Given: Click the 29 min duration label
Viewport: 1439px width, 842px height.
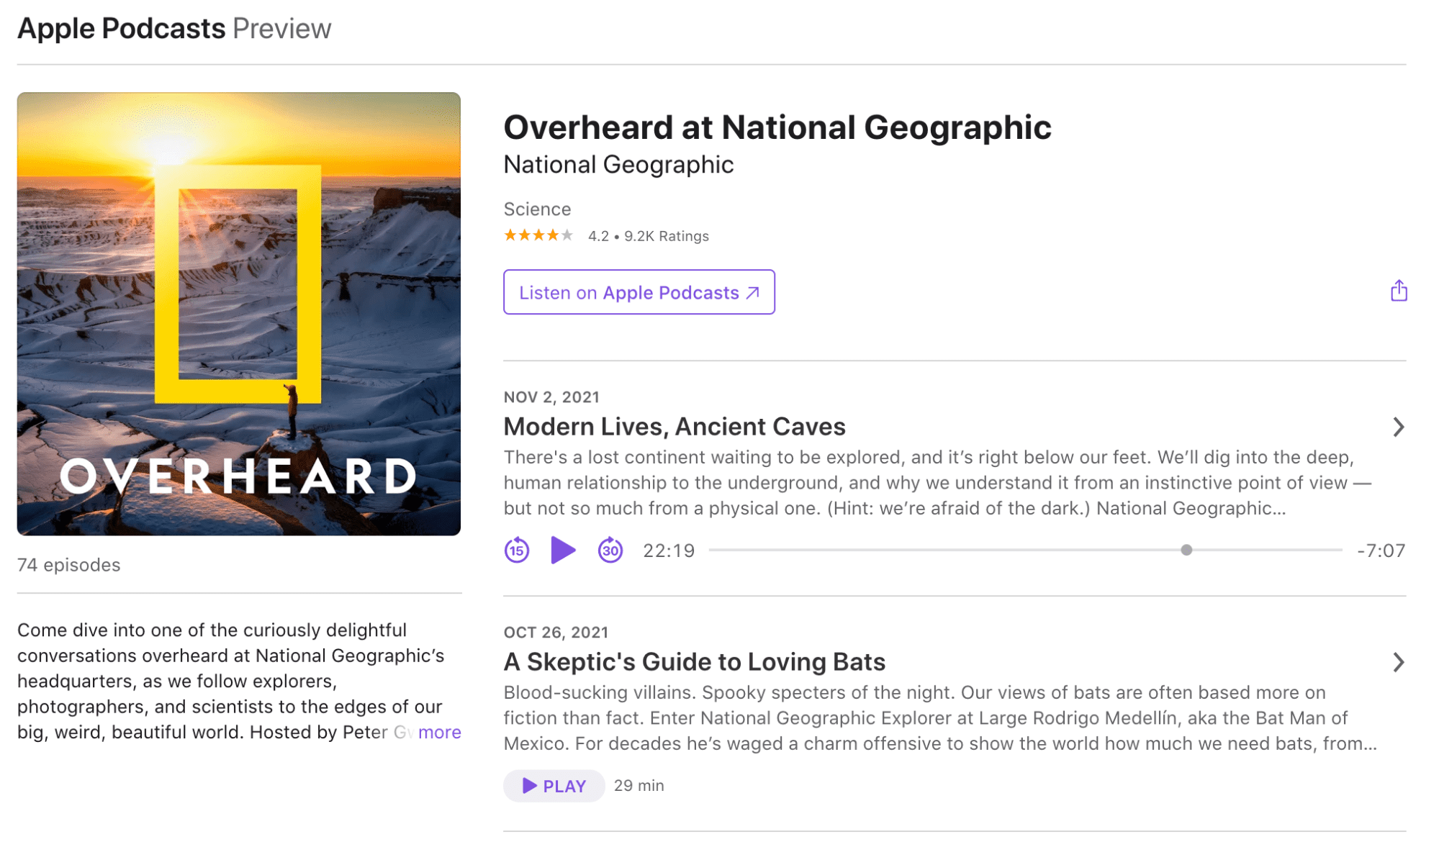Looking at the screenshot, I should [639, 786].
